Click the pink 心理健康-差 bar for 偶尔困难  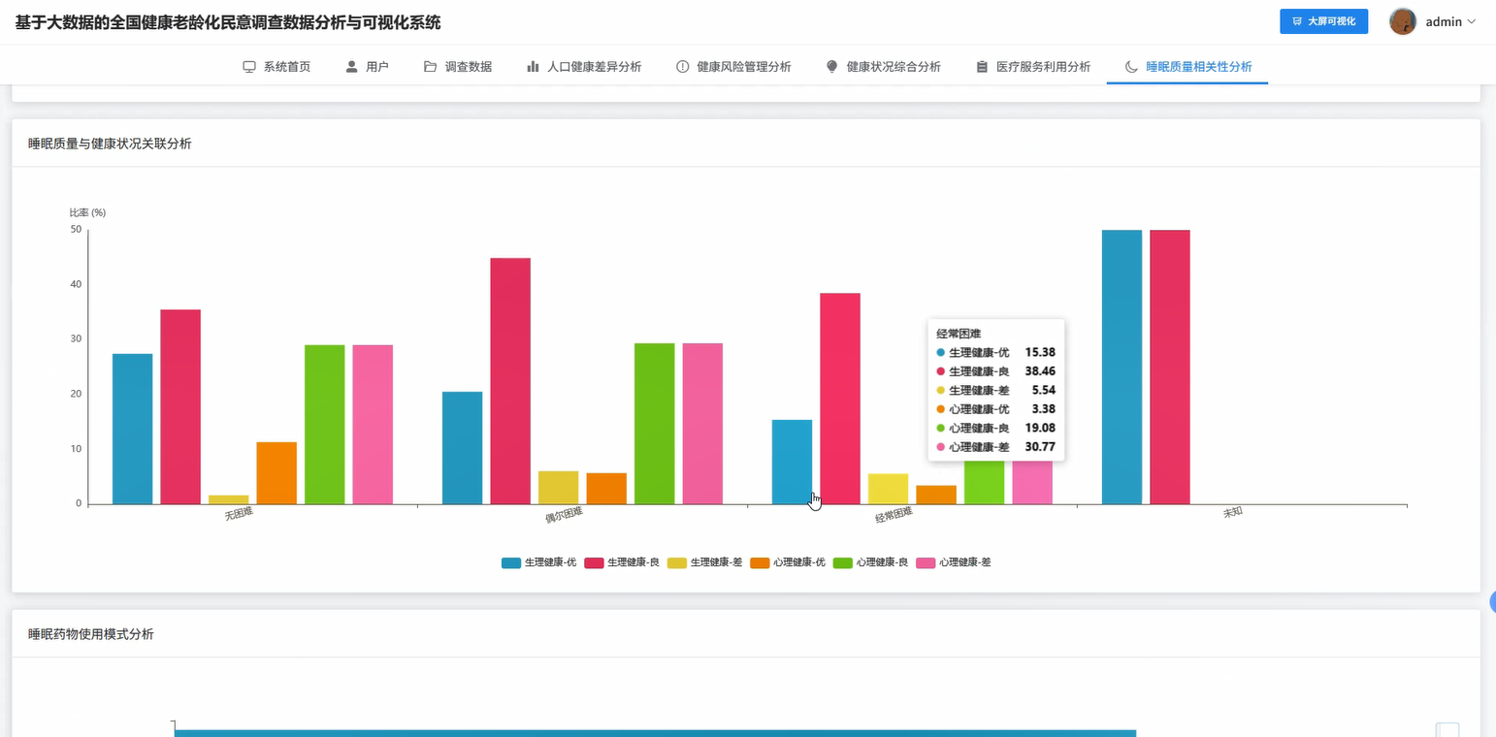pyautogui.click(x=702, y=424)
